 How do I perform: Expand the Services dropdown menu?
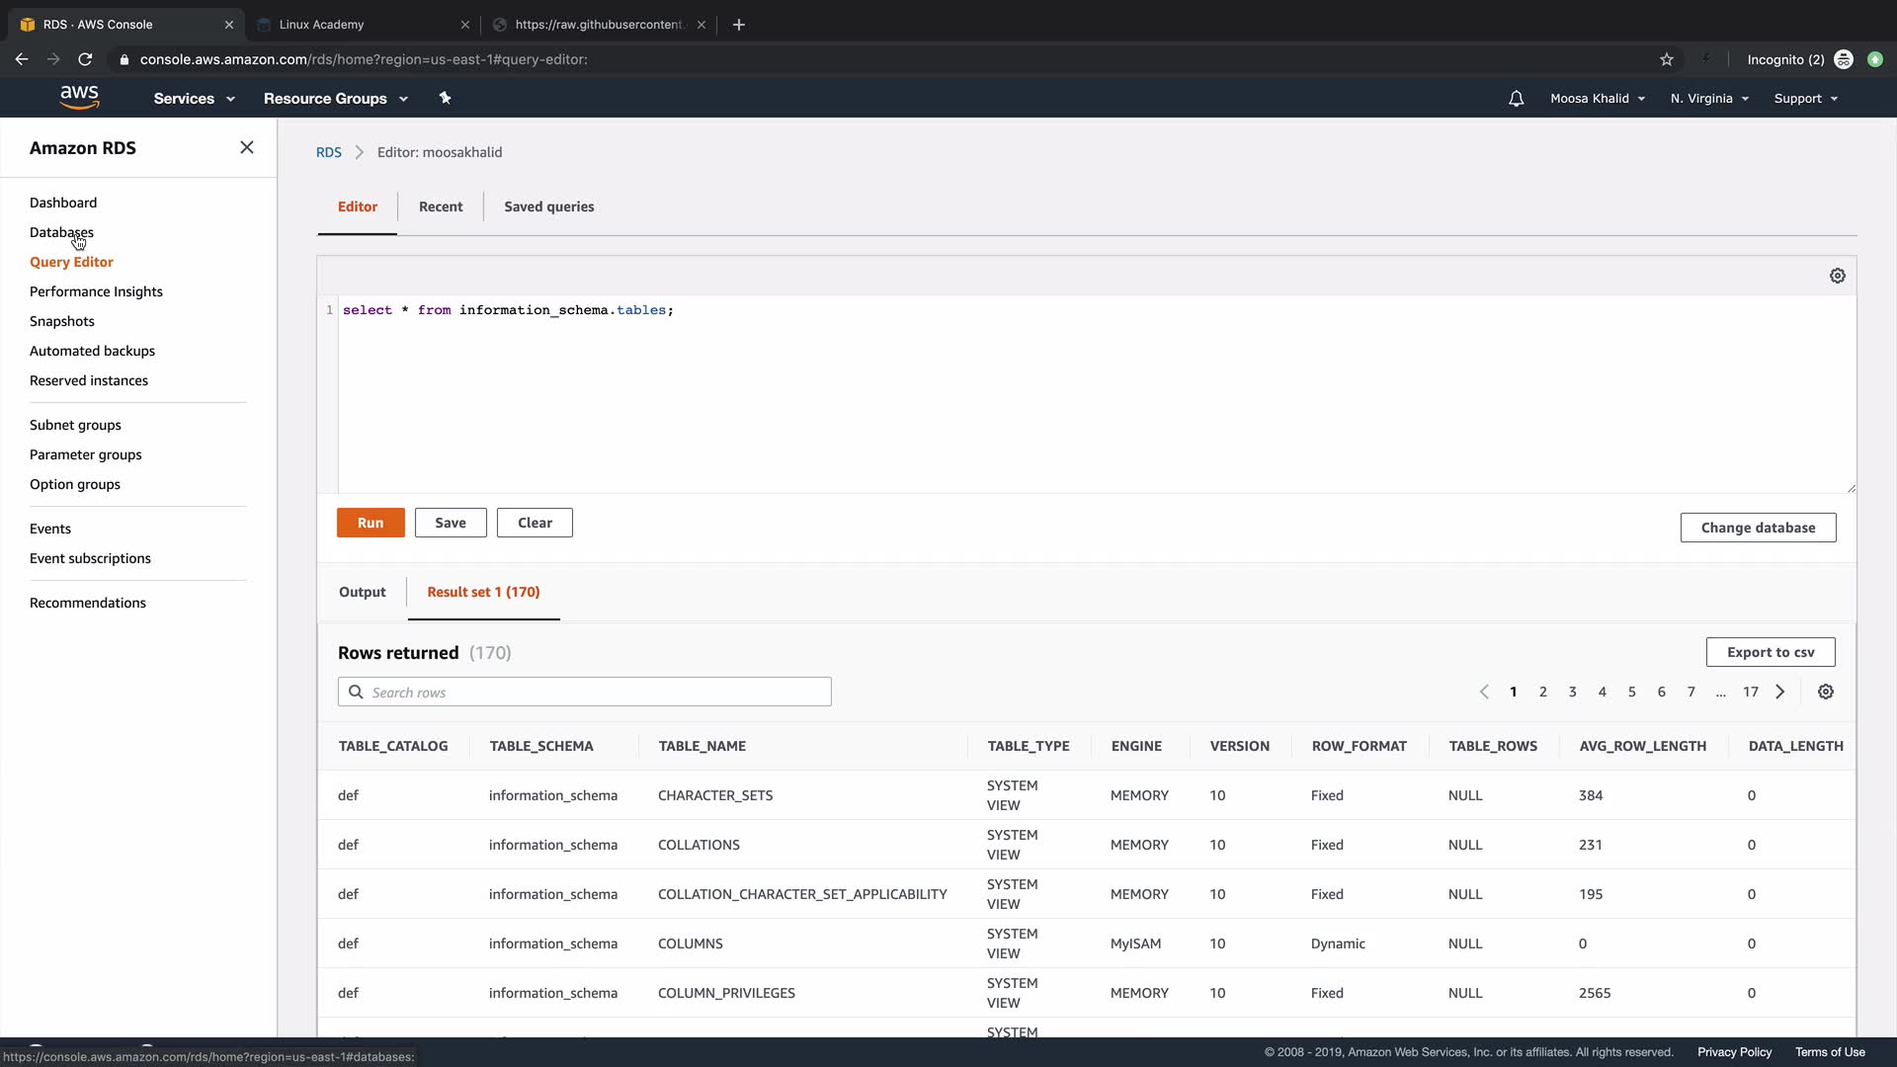tap(194, 99)
